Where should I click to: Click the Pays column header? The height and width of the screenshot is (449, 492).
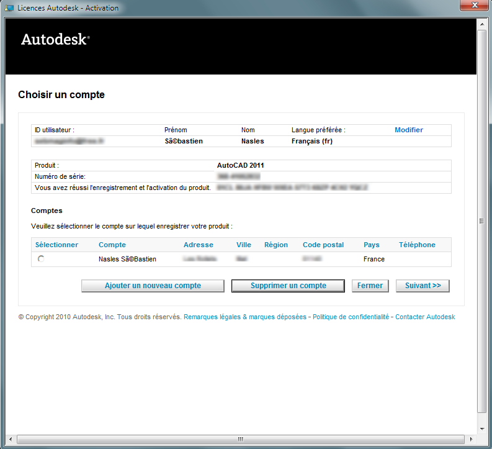click(x=371, y=245)
